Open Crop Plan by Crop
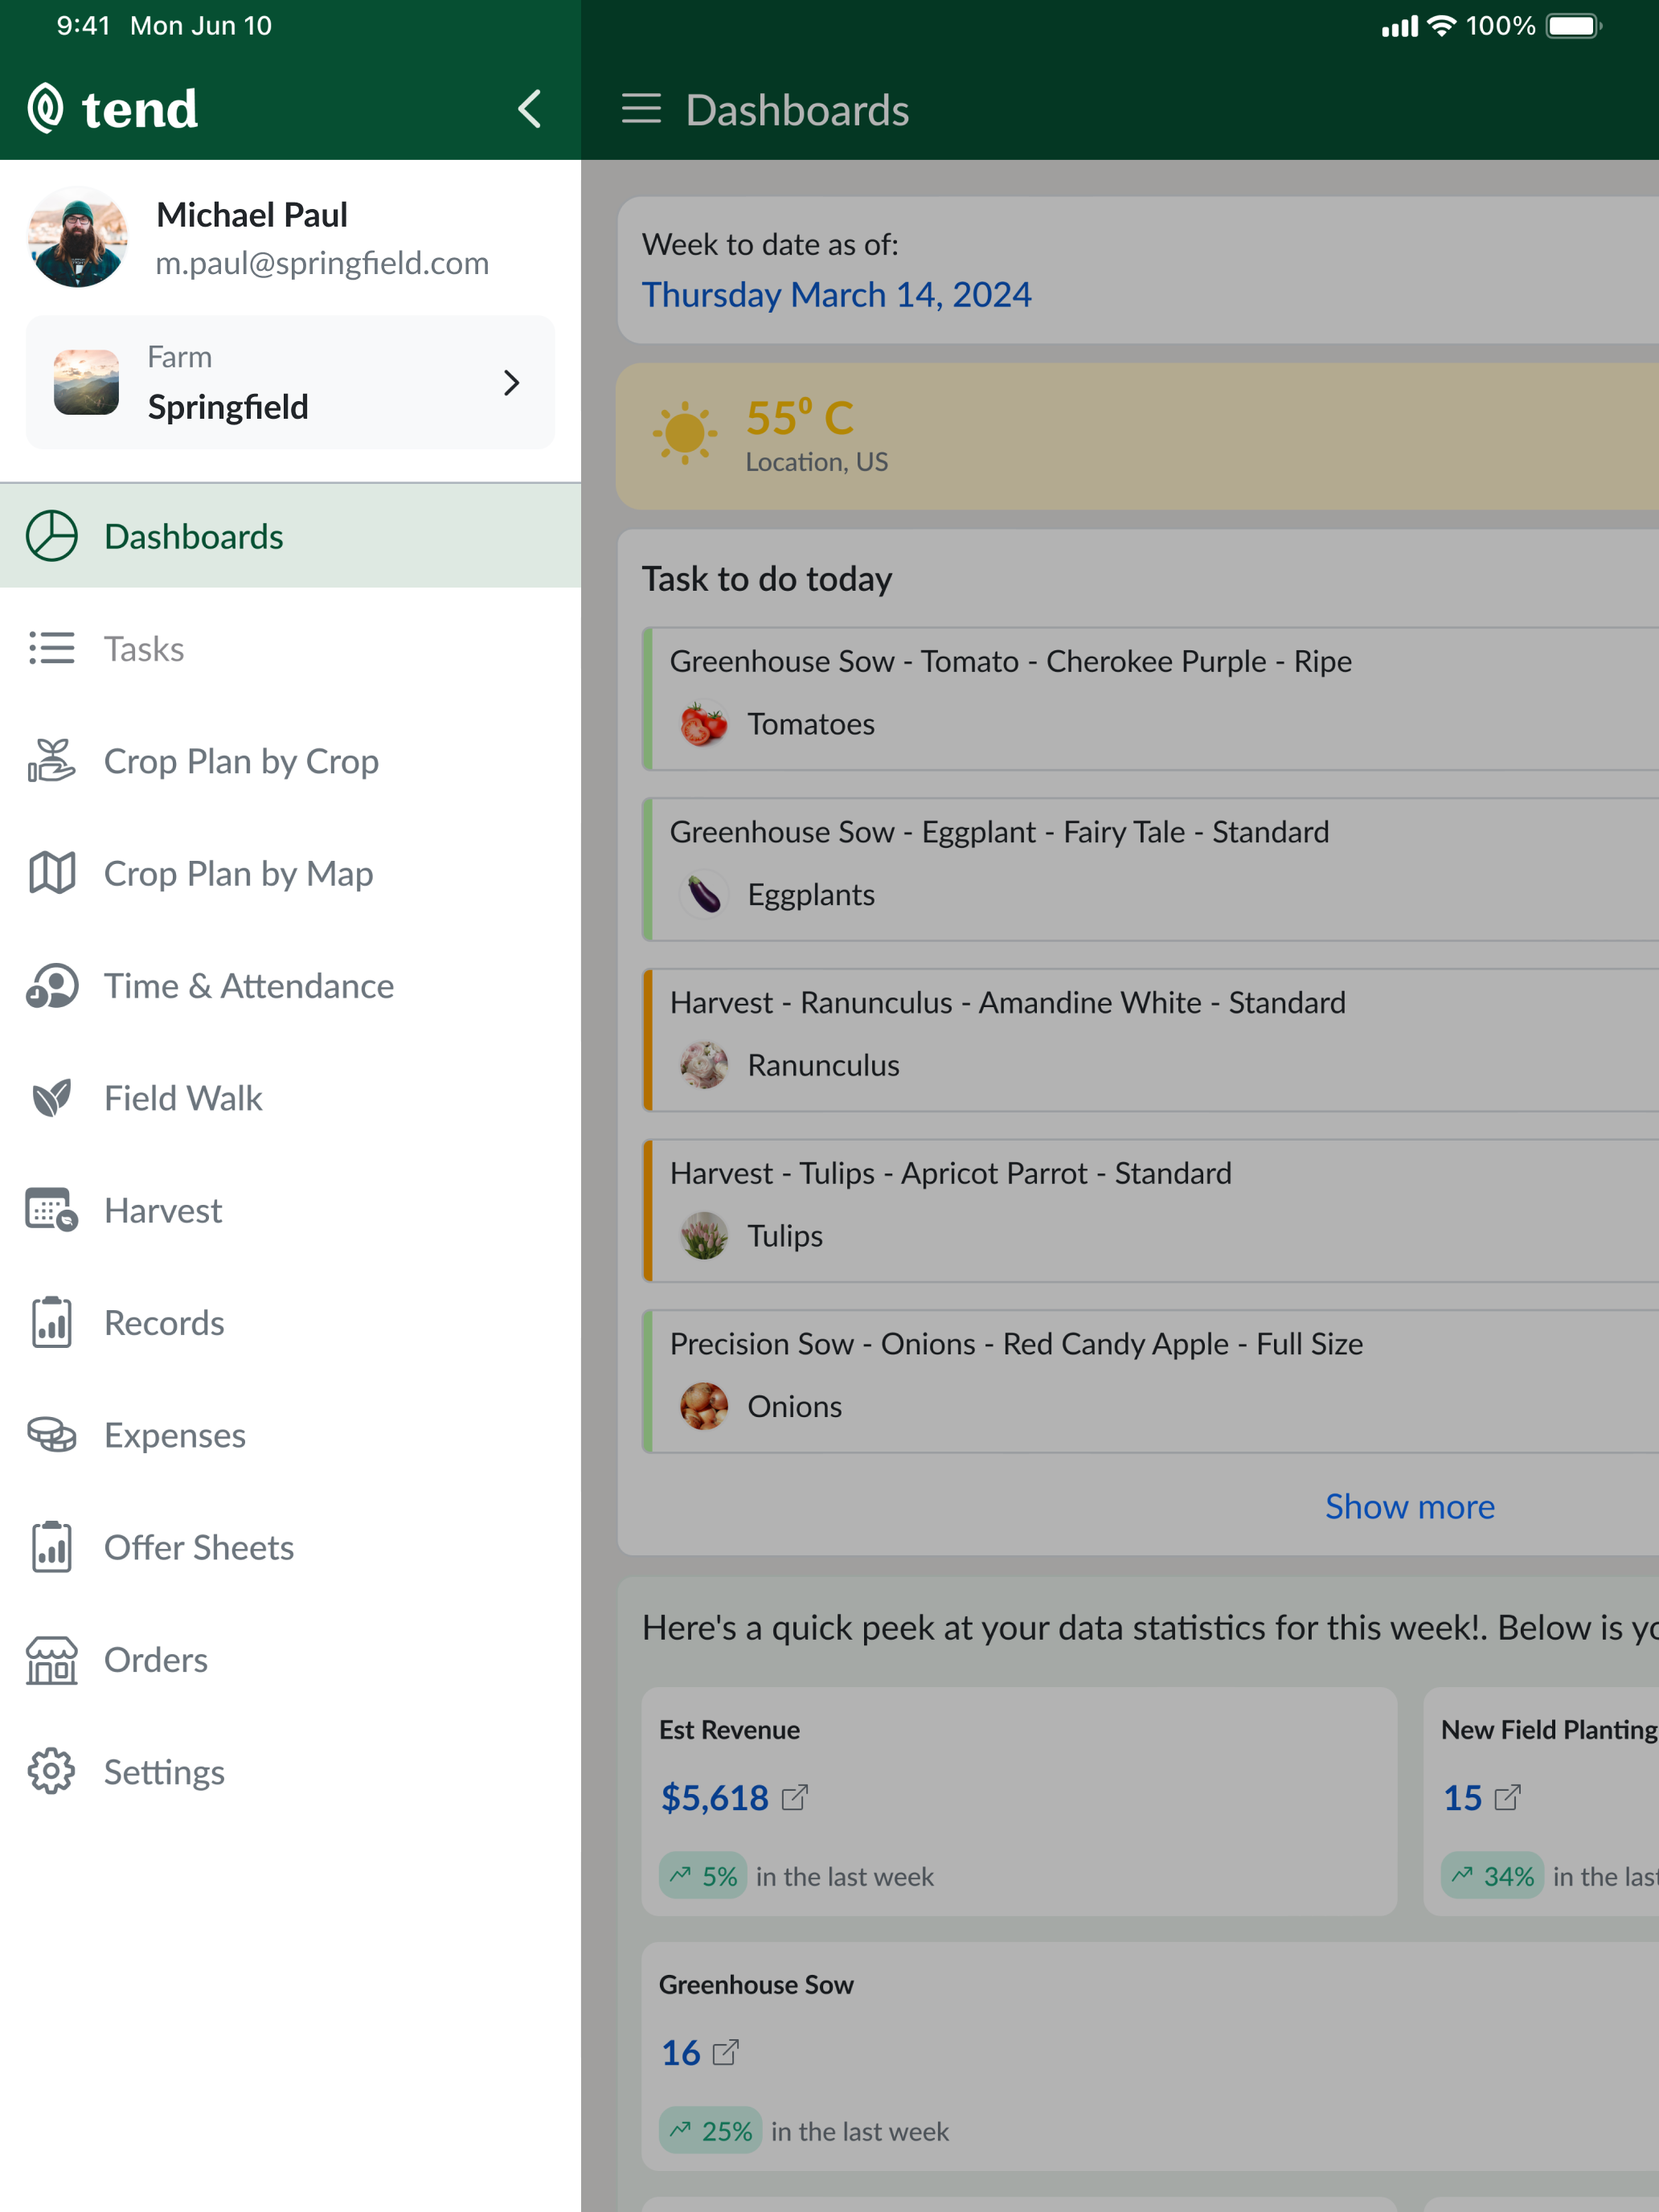The height and width of the screenshot is (2212, 1659). (290, 760)
